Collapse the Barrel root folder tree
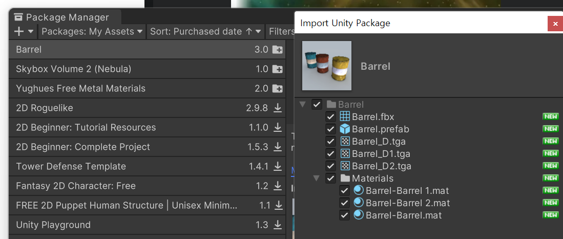The height and width of the screenshot is (239, 563). point(303,105)
